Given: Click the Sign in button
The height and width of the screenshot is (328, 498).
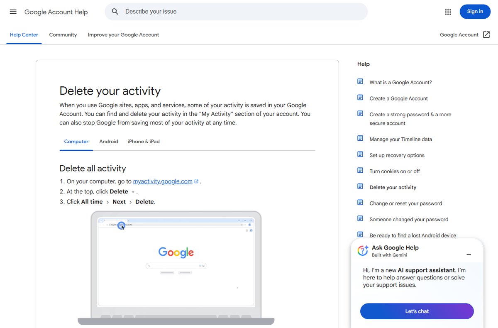Looking at the screenshot, I should (x=475, y=12).
